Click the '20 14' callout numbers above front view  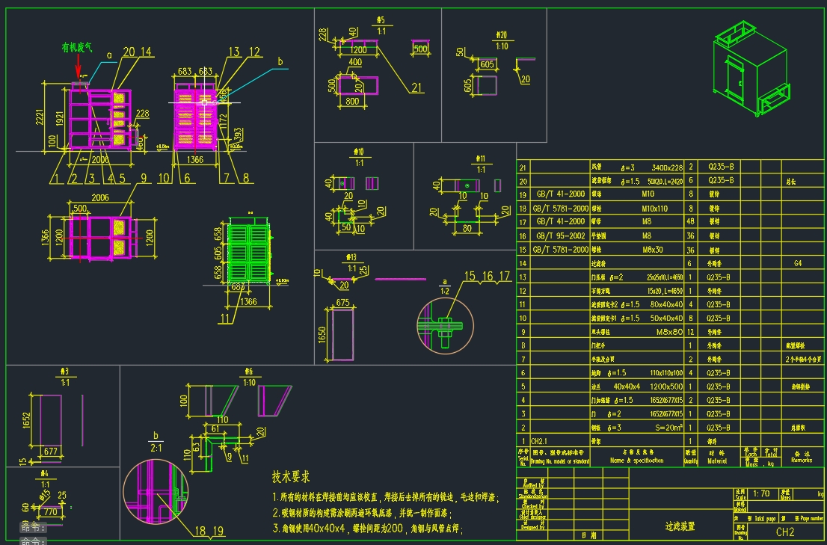(x=137, y=52)
